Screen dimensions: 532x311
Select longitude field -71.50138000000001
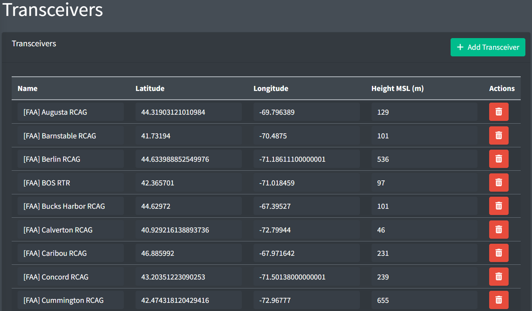(307, 277)
